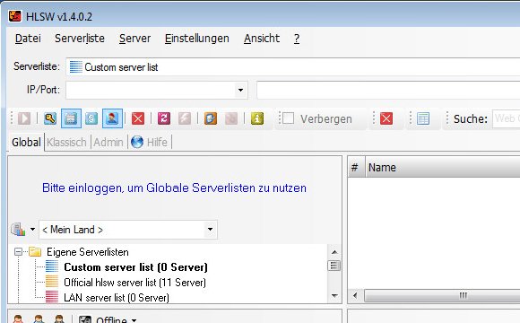Click the key/search toolbar icon
Viewport: 520px width, 323px height.
(x=50, y=118)
